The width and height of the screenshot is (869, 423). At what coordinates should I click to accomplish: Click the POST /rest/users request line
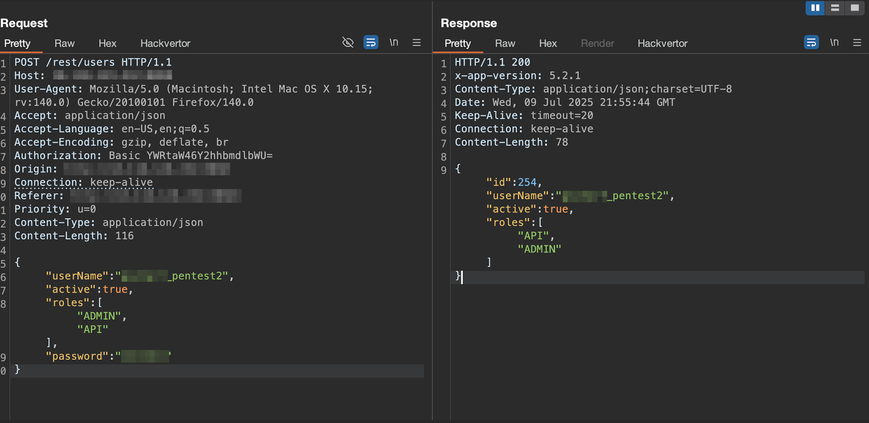(93, 62)
